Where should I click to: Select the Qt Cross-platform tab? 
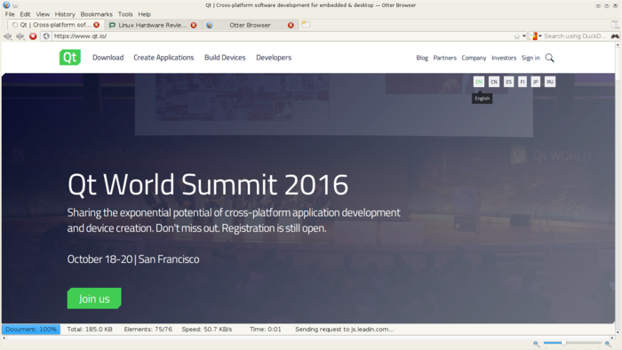[x=55, y=25]
